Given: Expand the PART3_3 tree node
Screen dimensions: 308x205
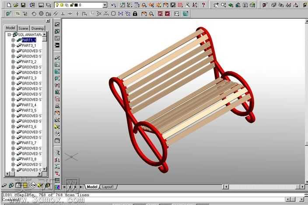Looking at the screenshot, I should (x=13, y=78).
